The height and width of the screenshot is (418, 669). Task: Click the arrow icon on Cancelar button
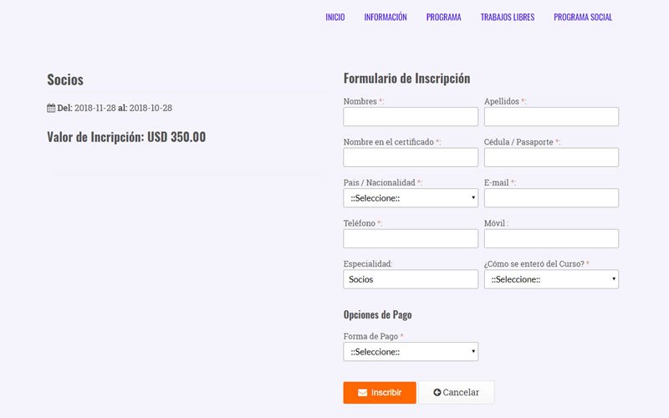click(437, 393)
